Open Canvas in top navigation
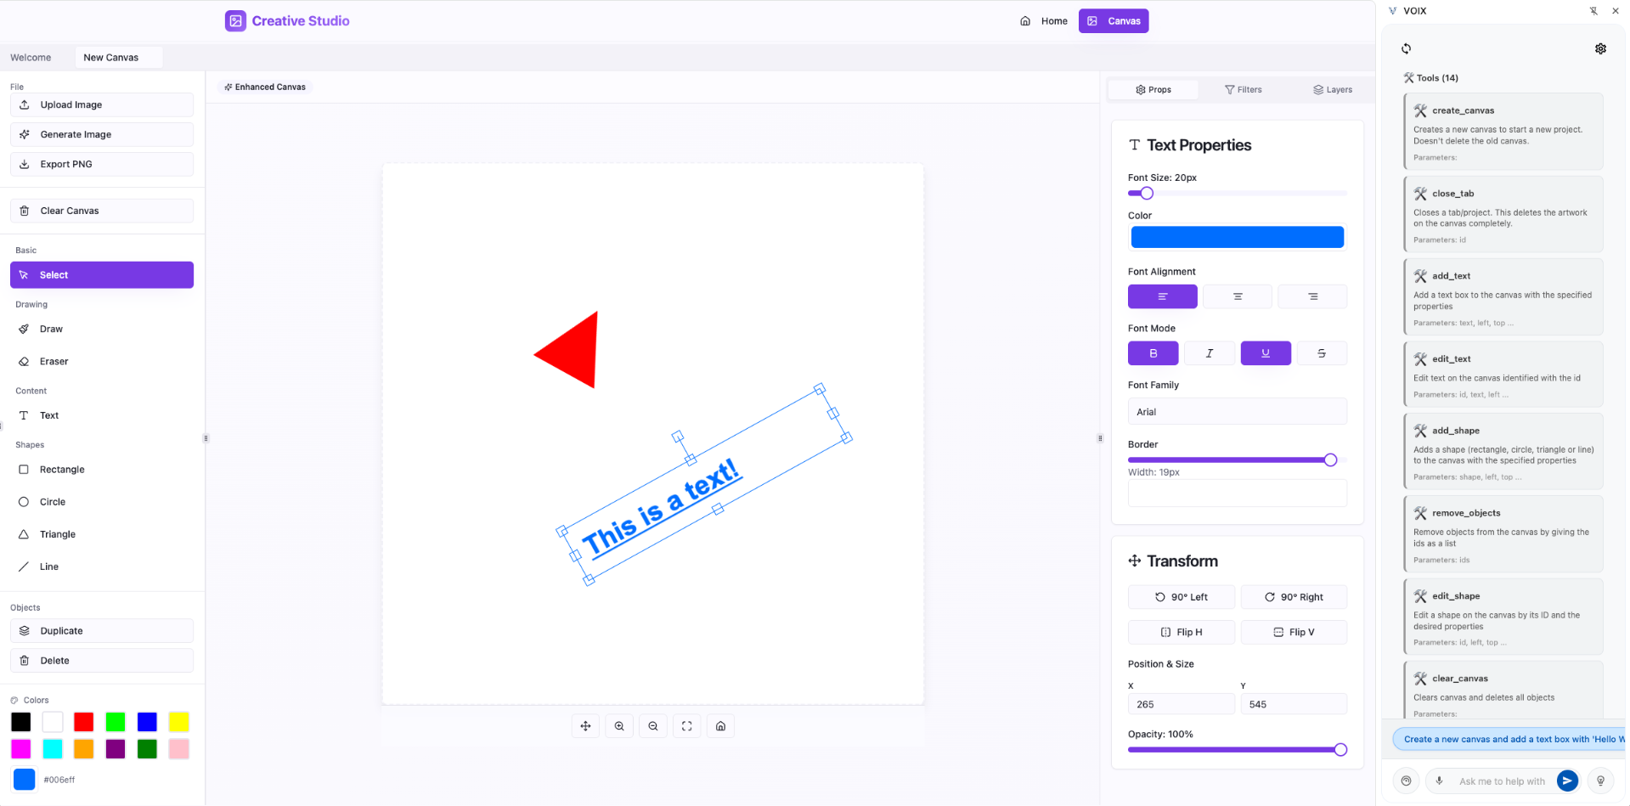Viewport: 1630px width, 806px height. [x=1114, y=21]
